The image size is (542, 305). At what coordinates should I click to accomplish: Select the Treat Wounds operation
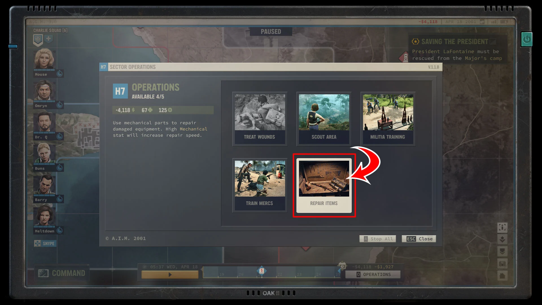click(259, 117)
